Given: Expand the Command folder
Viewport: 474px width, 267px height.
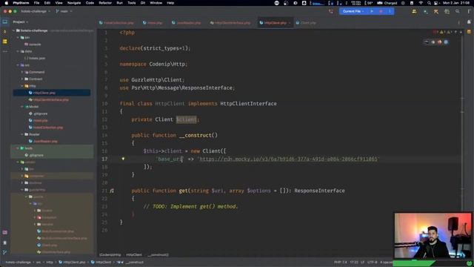Looking at the screenshot, I should pyautogui.click(x=22, y=72).
